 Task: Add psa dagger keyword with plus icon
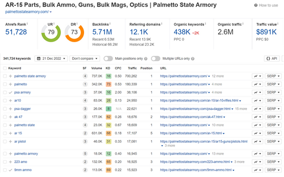tap(11, 109)
